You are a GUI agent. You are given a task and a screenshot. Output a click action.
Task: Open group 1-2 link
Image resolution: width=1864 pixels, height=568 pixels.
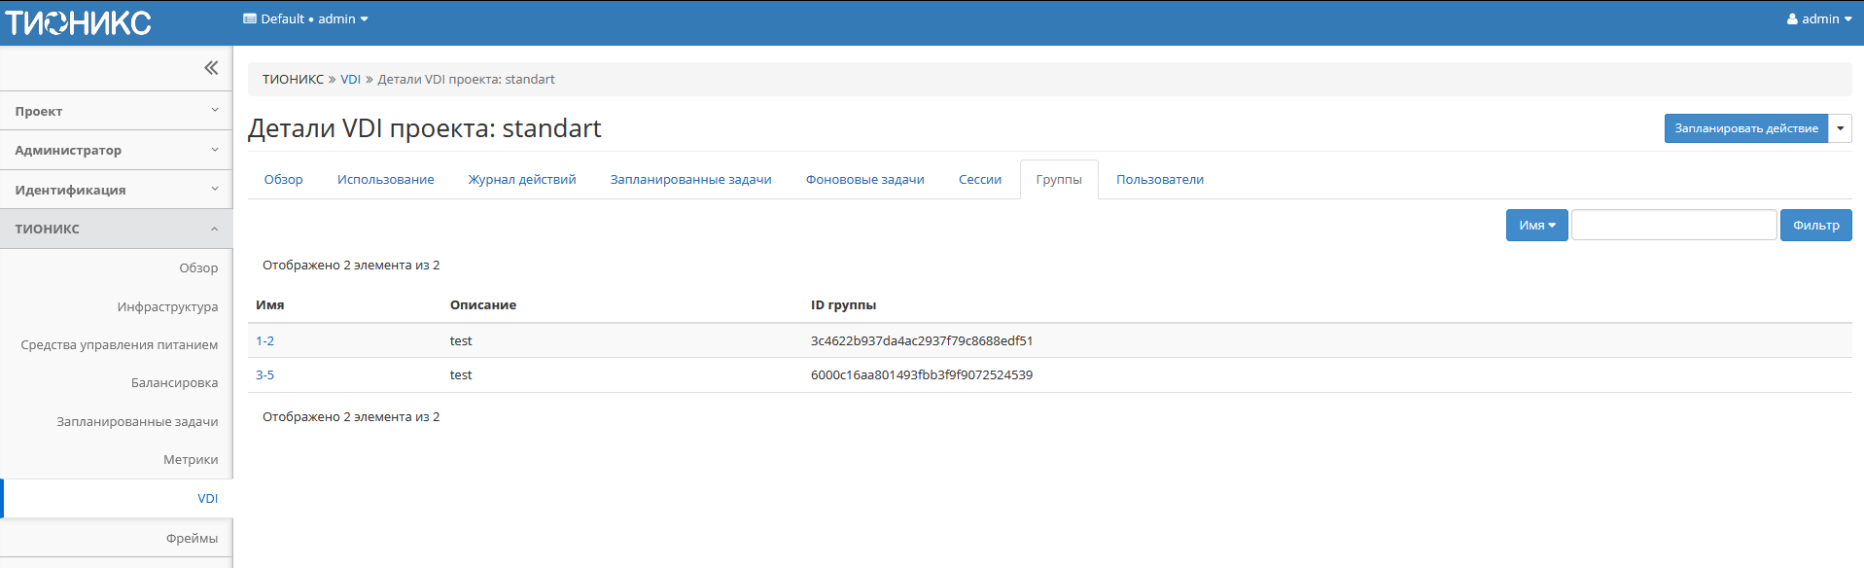tap(264, 341)
